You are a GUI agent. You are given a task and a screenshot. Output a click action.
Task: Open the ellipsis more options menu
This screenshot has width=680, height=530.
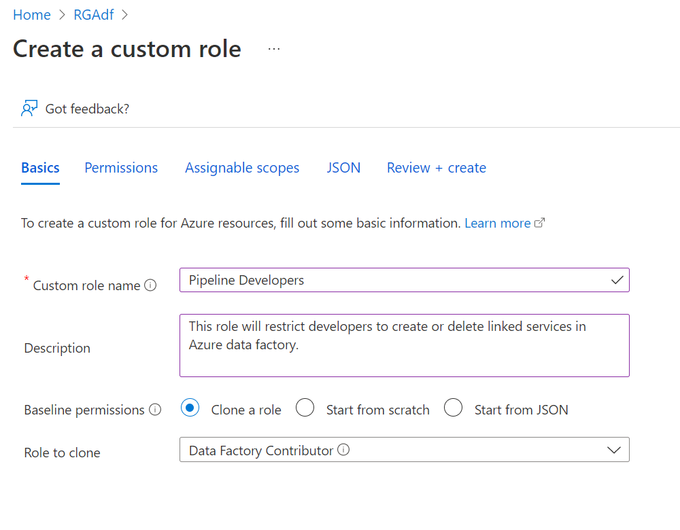[x=274, y=50]
